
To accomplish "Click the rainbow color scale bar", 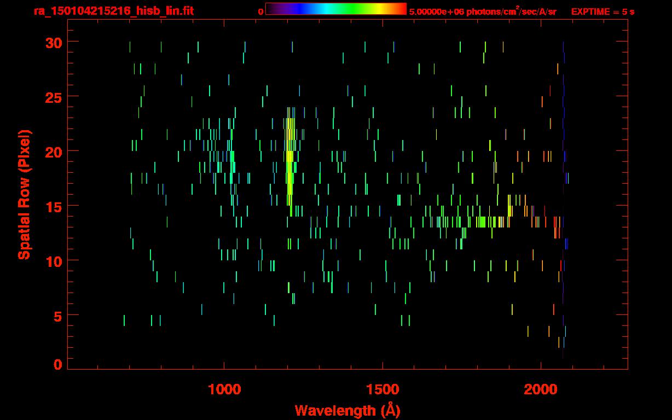I will tap(336, 9).
